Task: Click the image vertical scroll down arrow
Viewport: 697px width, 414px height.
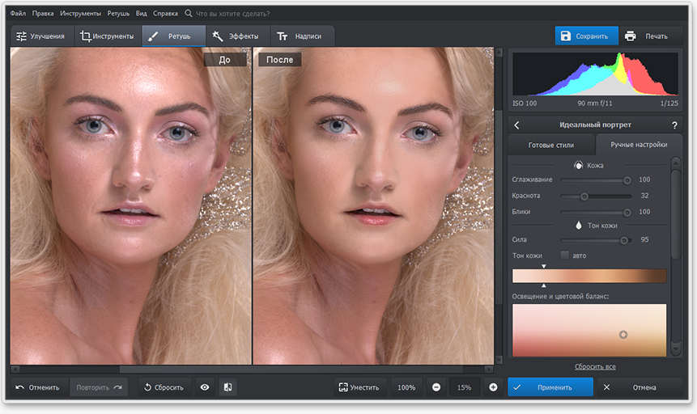Action: 499,360
